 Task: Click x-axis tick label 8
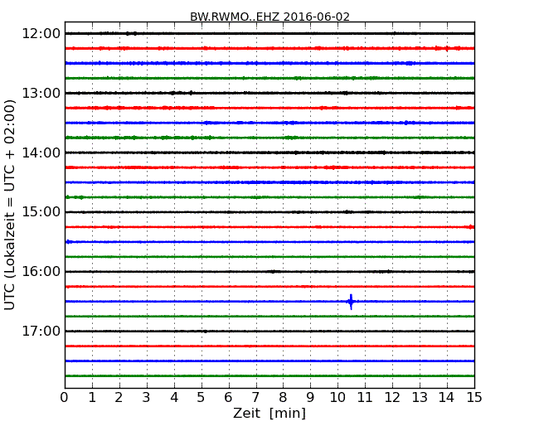pyautogui.click(x=283, y=398)
